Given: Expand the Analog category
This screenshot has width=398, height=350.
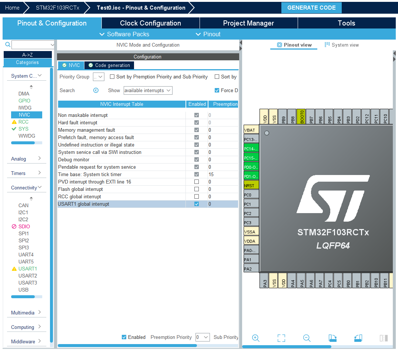Looking at the screenshot, I should pyautogui.click(x=26, y=158).
